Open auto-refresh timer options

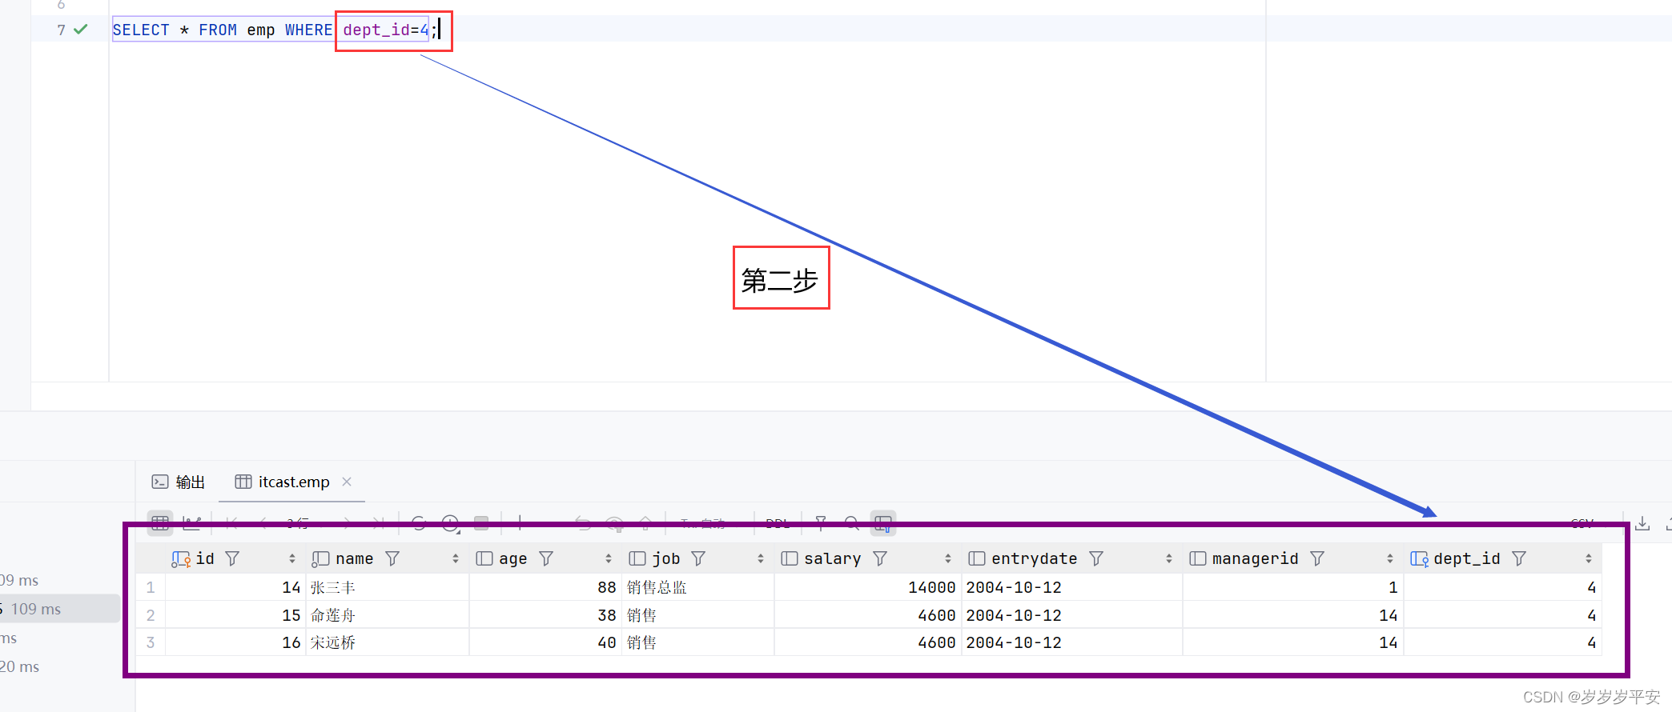tap(451, 524)
